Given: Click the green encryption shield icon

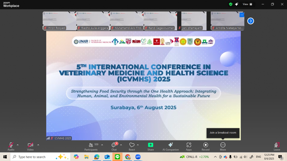Looking at the screenshot, I should pyautogui.click(x=231, y=4).
